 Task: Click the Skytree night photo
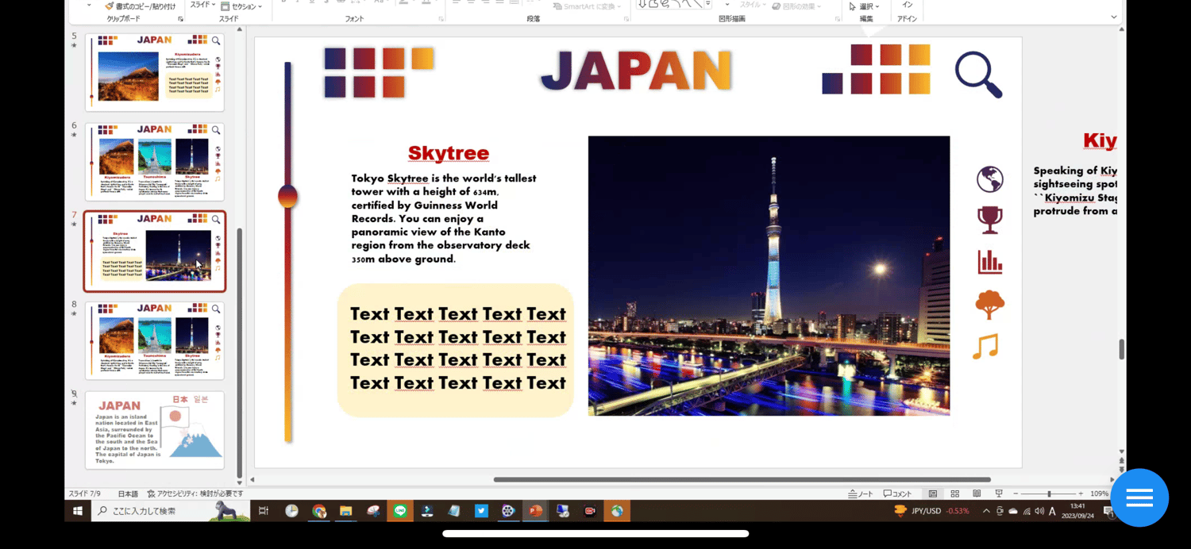[769, 276]
